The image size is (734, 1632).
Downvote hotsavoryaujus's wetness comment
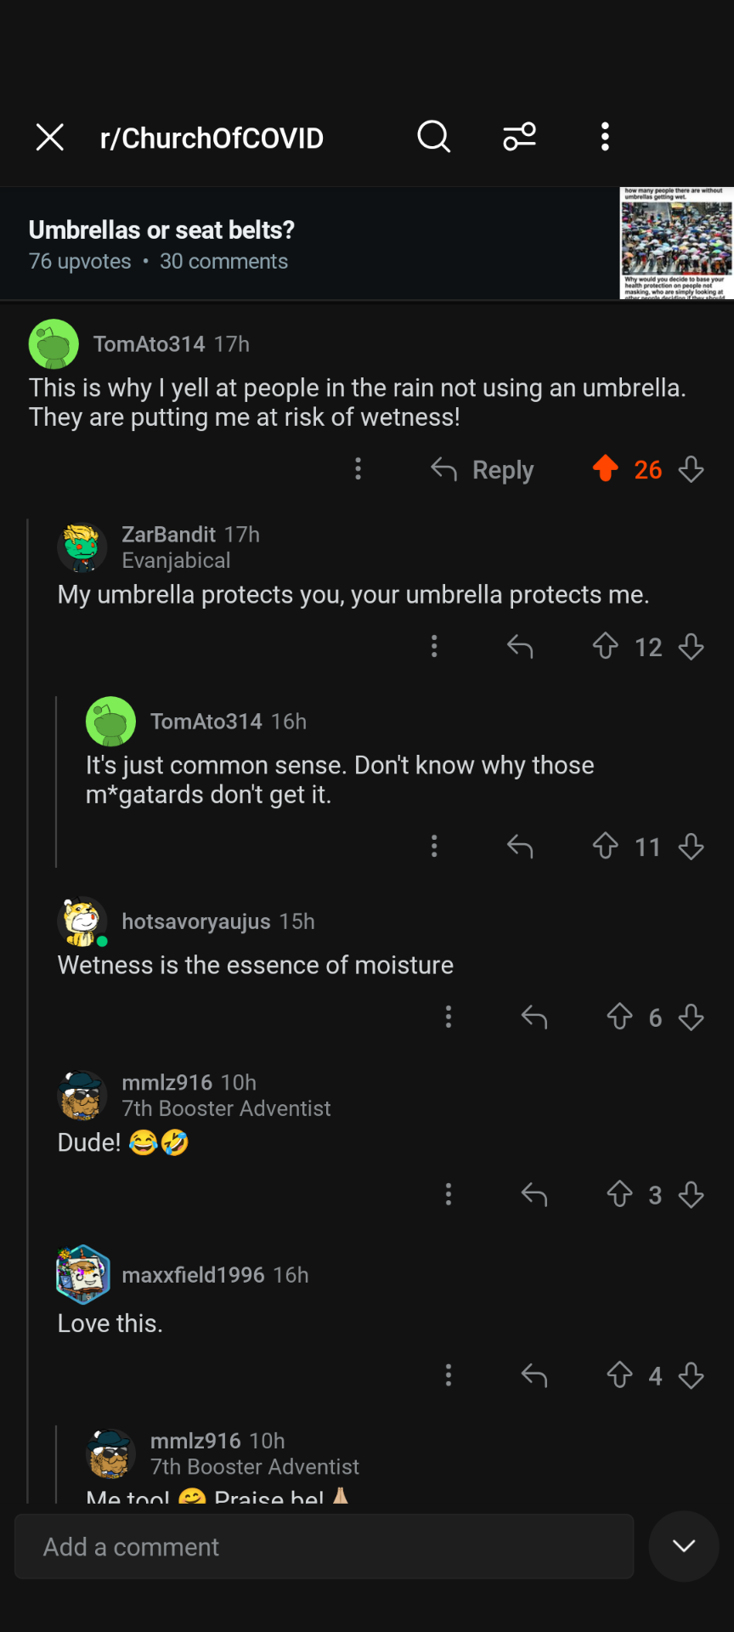(692, 1017)
